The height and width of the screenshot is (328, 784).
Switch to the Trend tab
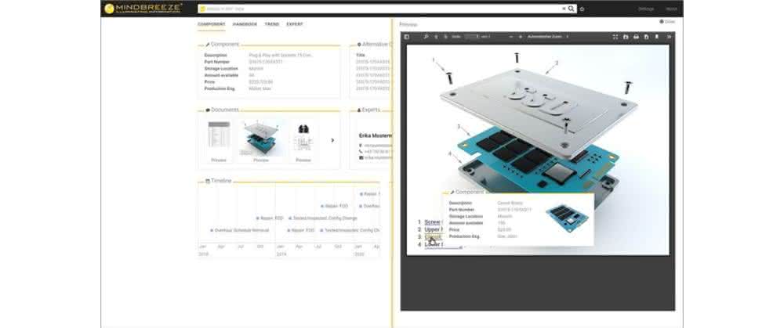click(272, 24)
